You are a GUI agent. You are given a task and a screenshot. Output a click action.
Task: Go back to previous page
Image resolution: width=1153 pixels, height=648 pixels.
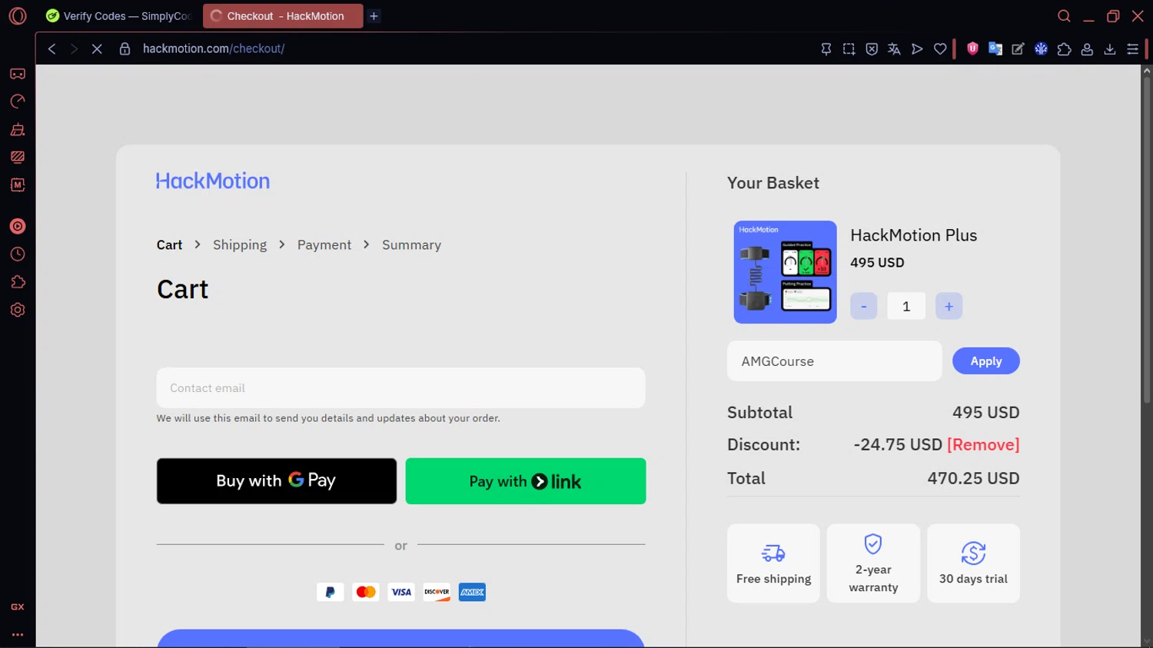[52, 48]
